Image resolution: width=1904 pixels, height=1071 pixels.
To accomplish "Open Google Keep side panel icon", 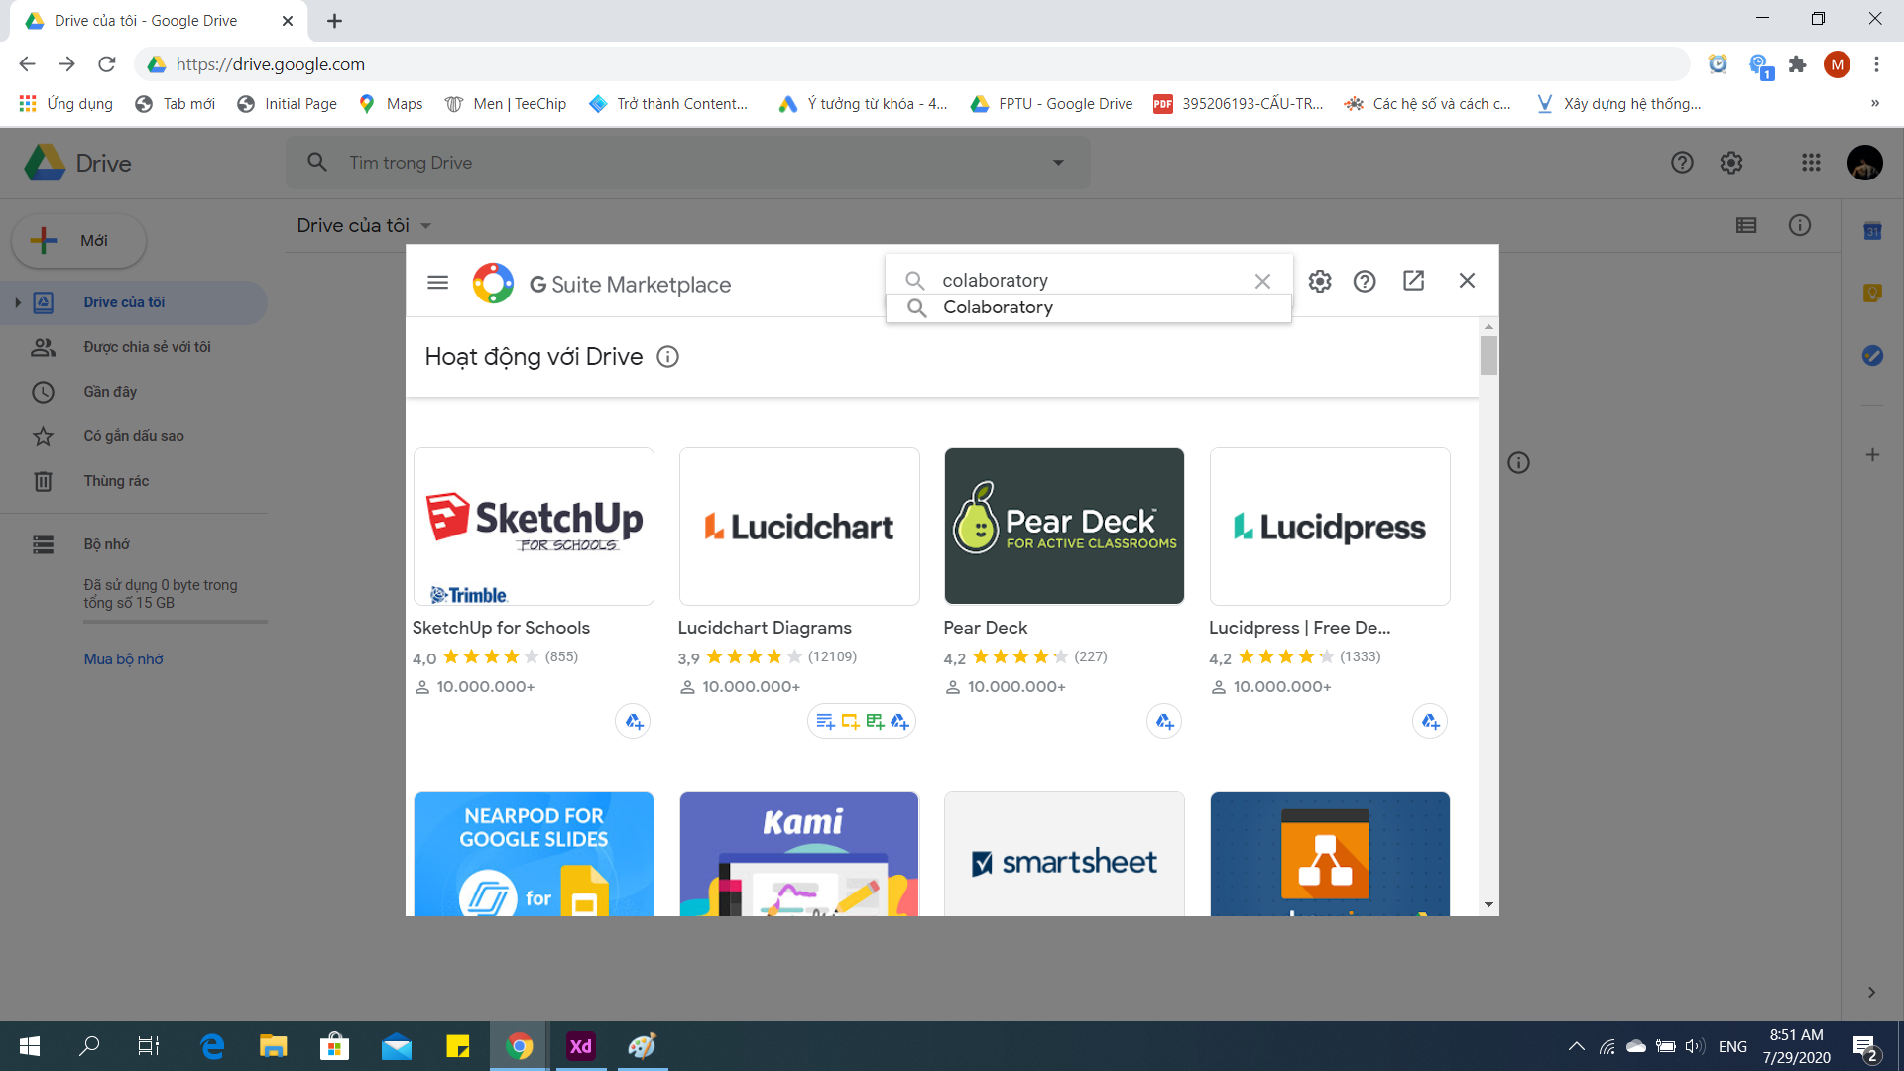I will [x=1872, y=293].
